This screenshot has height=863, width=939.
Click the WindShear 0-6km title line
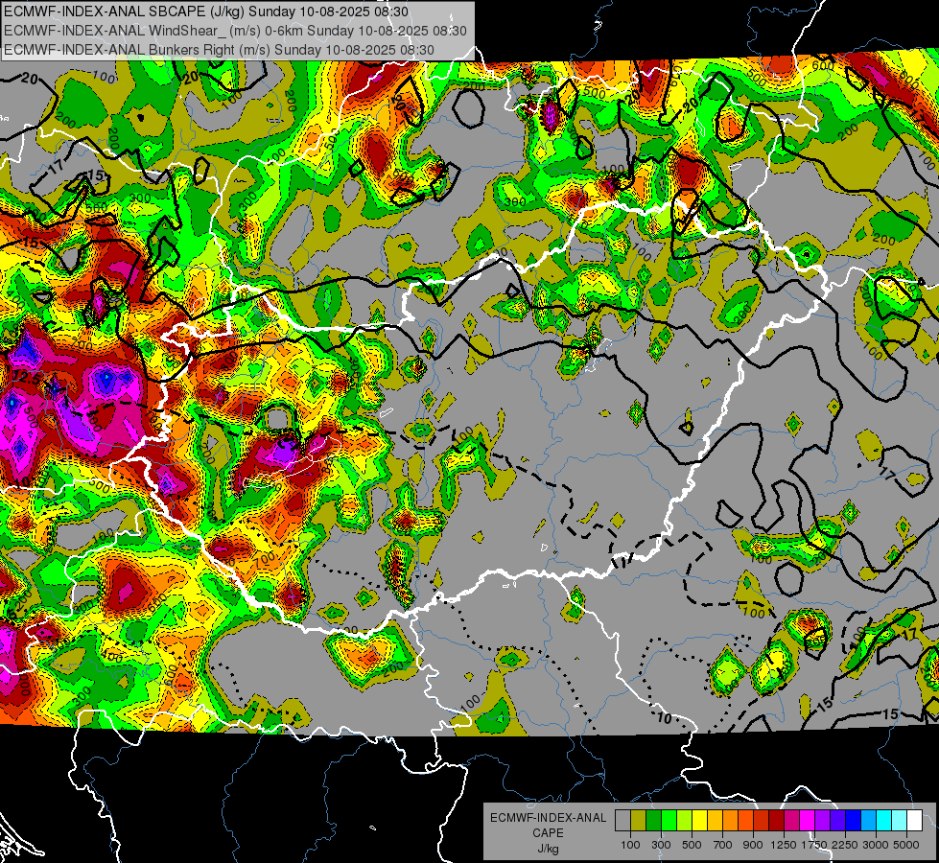click(x=235, y=31)
